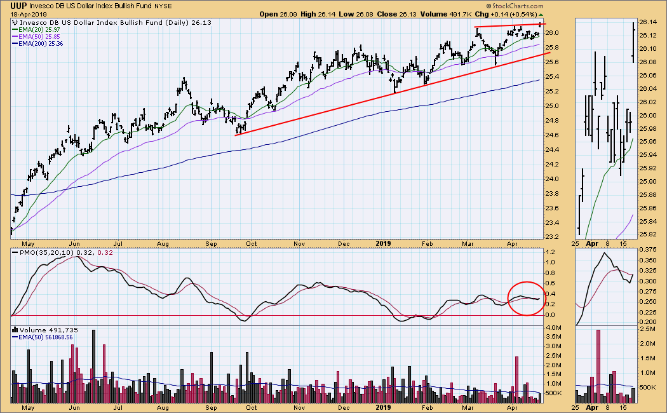This screenshot has width=667, height=413.
Task: Click the 25.0 price axis label
Action: (x=552, y=106)
